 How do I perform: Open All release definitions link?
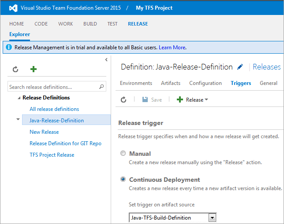54,109
